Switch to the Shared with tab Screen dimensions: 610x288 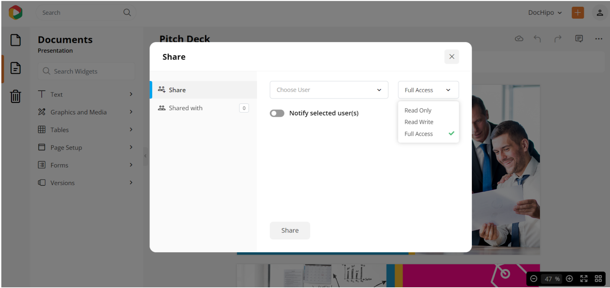pyautogui.click(x=186, y=108)
